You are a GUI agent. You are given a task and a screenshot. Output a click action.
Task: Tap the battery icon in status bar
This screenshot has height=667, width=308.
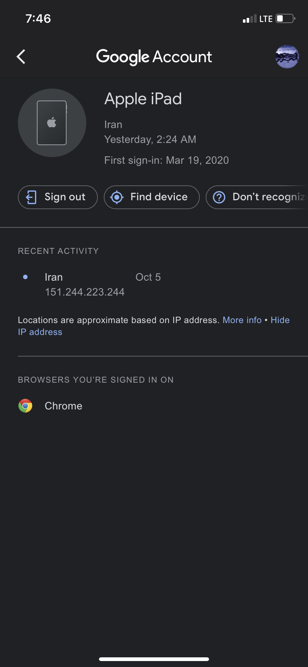coord(285,19)
